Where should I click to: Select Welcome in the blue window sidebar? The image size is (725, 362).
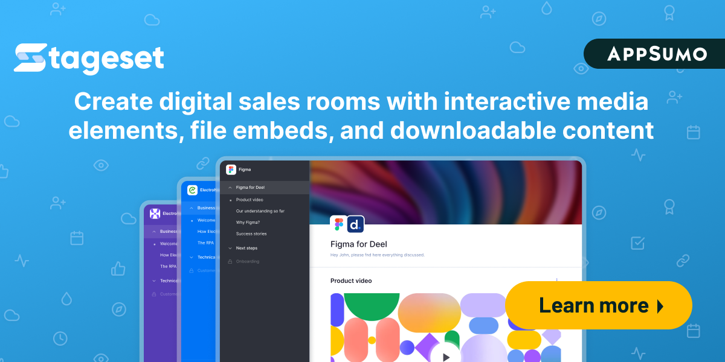(206, 220)
